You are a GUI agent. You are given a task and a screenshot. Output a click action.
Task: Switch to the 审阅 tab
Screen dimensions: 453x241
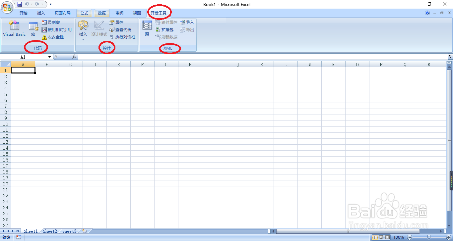tap(119, 13)
